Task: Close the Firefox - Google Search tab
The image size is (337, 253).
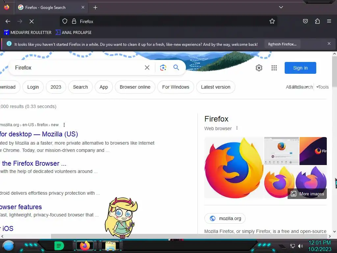Action: [83, 7]
